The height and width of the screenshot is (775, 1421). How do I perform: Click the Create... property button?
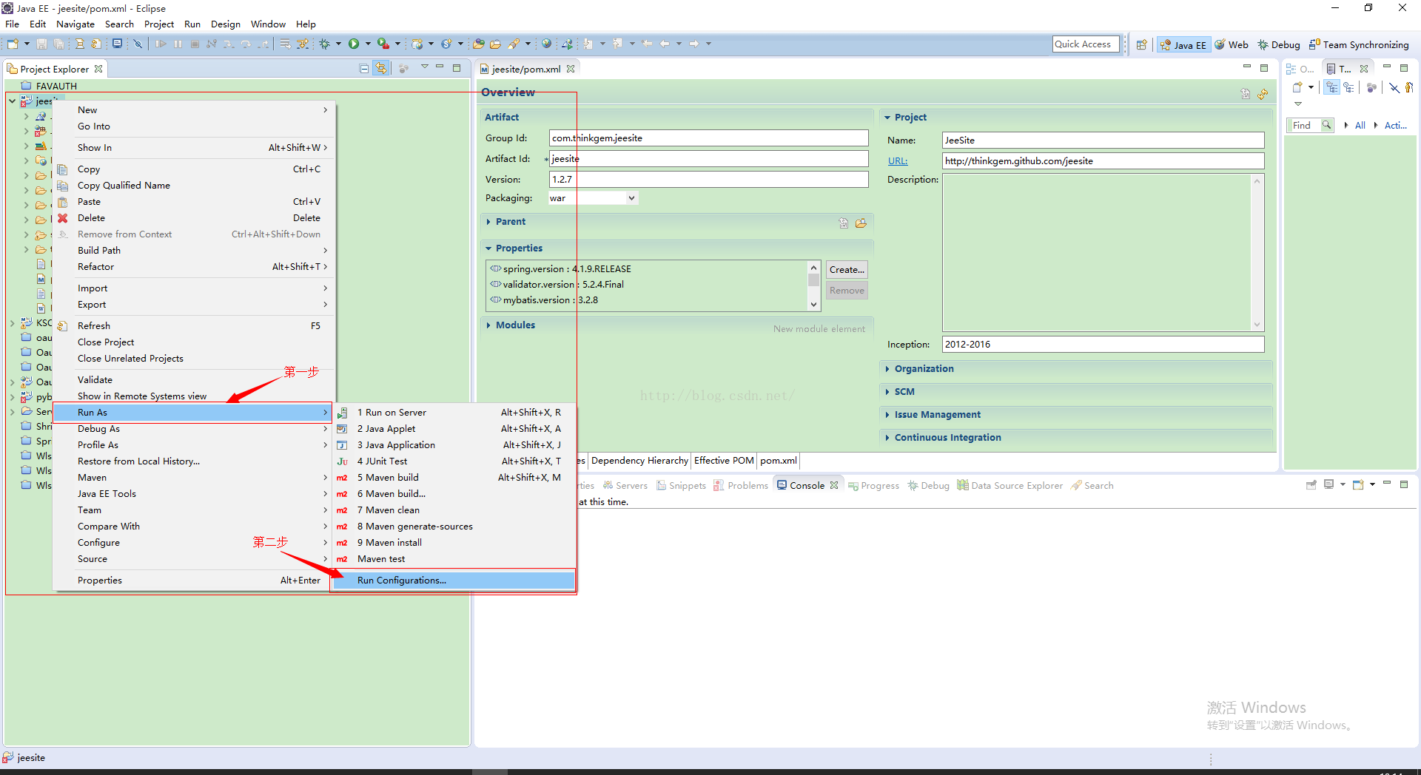847,270
